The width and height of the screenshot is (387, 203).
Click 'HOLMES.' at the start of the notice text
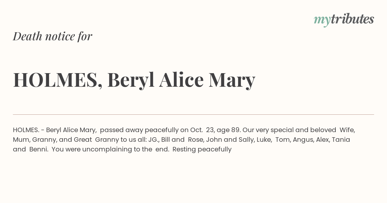26,130
